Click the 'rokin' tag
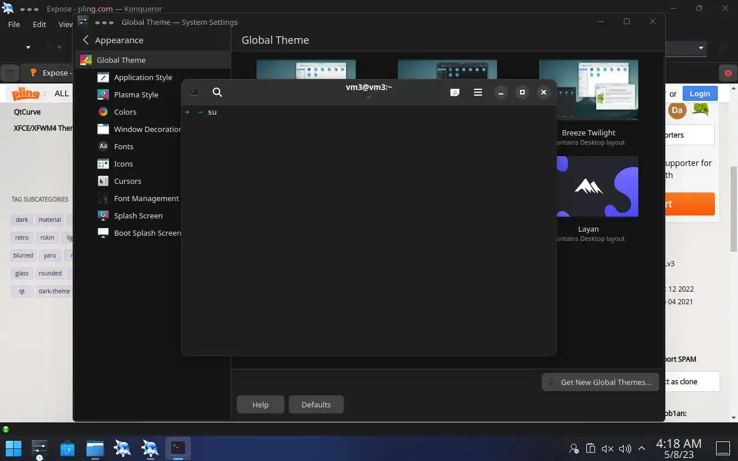738x461 pixels. 47,237
